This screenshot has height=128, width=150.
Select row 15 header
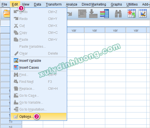point(11,122)
